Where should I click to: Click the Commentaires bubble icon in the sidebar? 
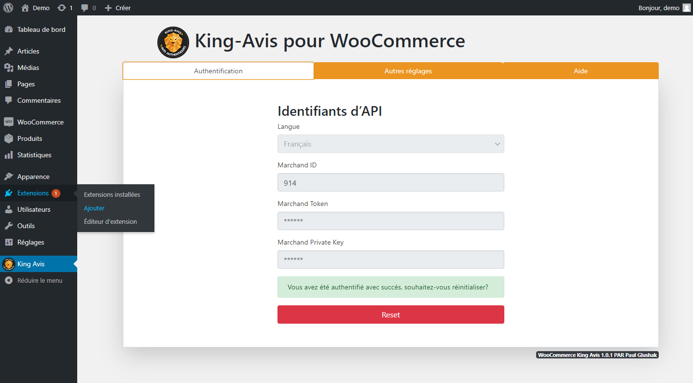point(9,100)
